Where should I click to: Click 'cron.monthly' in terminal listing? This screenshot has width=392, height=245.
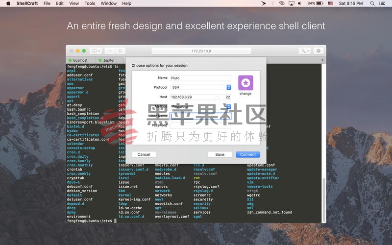tap(80, 165)
